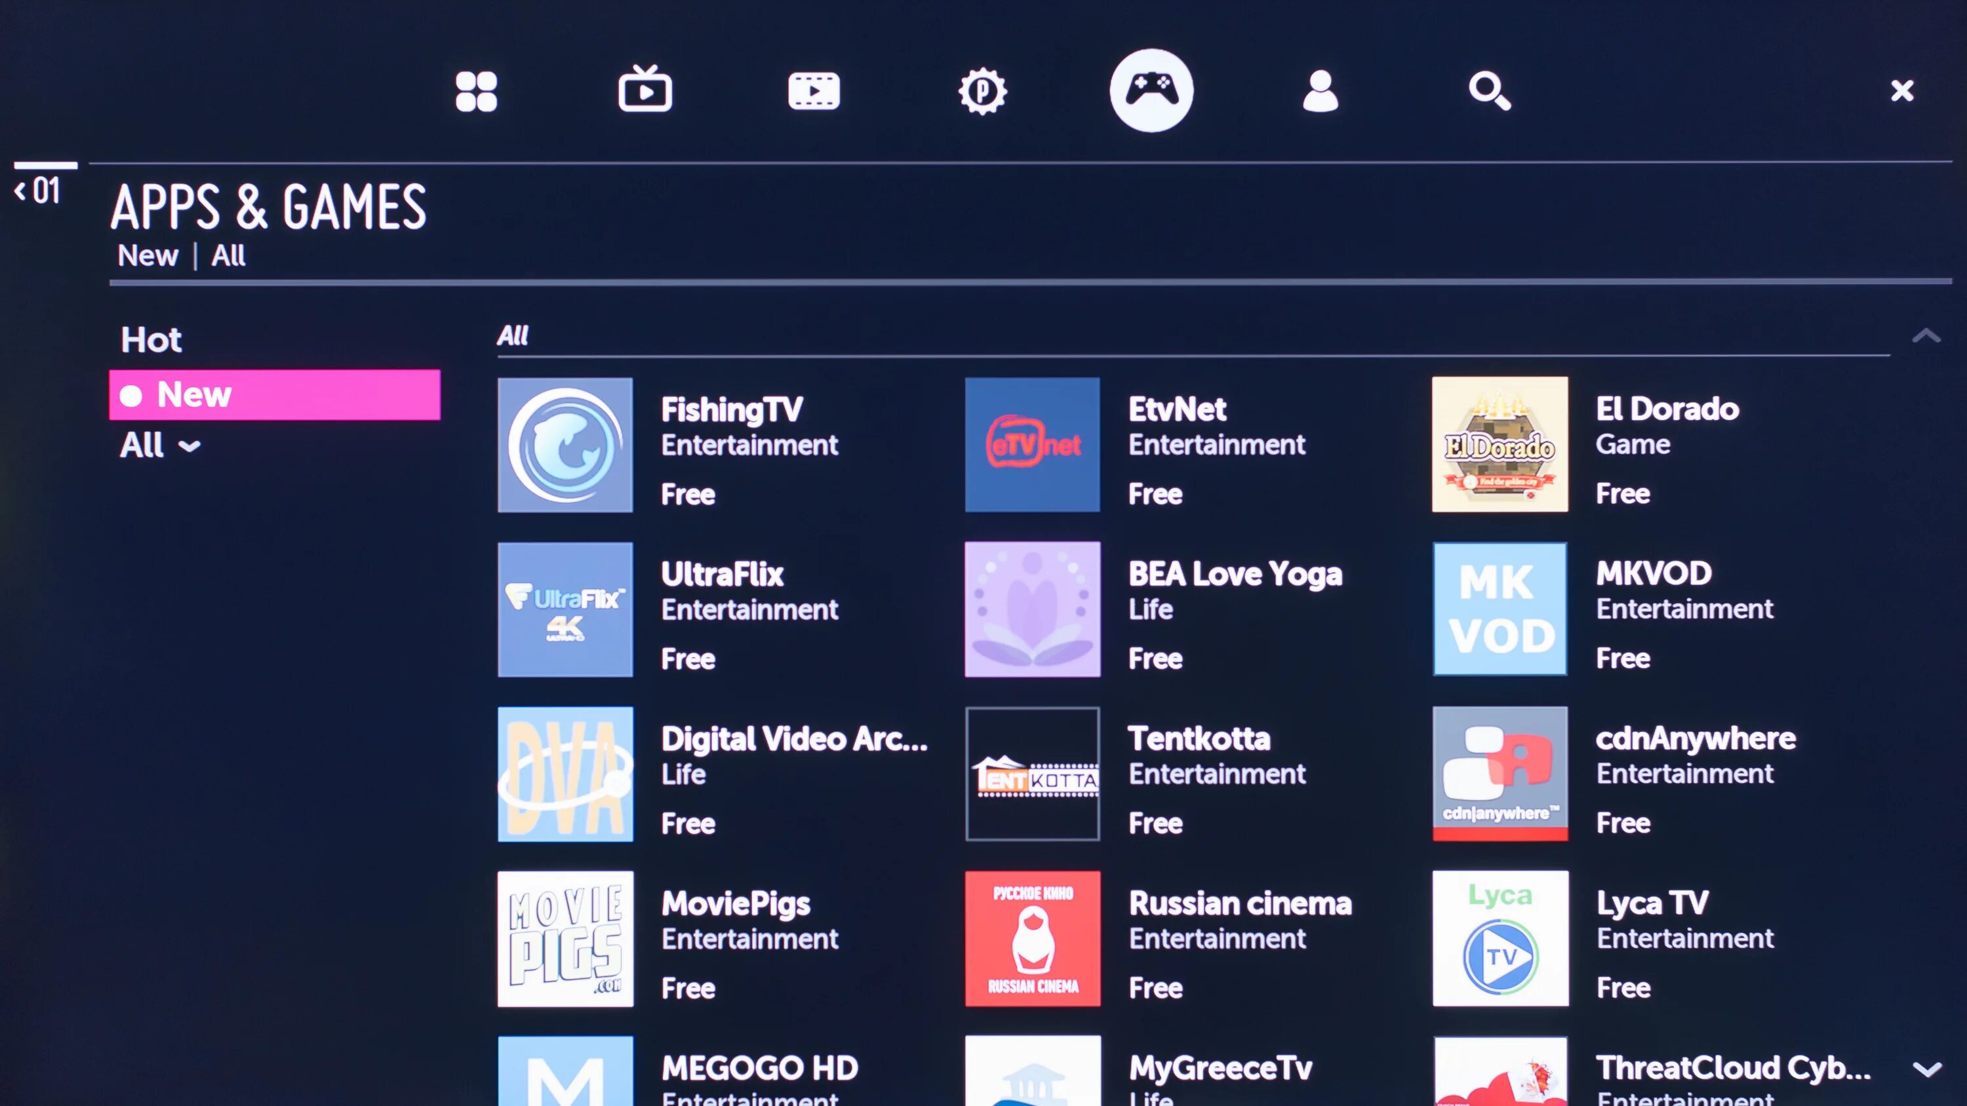Select the UltraFlix title text

pos(723,574)
